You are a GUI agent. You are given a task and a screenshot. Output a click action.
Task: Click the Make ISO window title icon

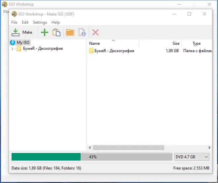[x=14, y=14]
